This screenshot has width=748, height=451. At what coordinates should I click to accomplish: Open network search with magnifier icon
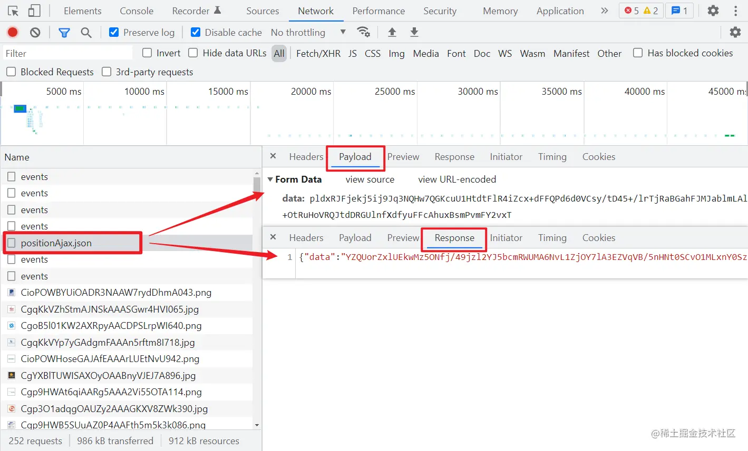pyautogui.click(x=86, y=33)
